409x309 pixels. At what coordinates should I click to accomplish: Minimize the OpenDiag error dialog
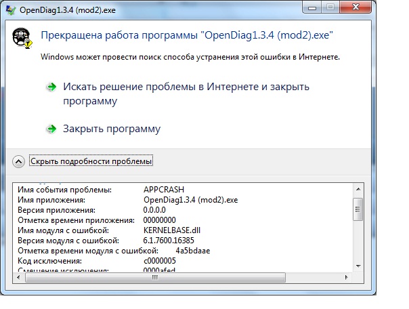pyautogui.click(x=312, y=7)
